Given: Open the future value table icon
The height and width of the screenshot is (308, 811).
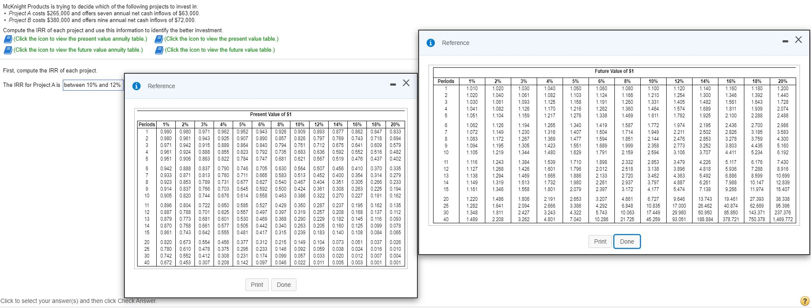Looking at the screenshot, I should click(x=159, y=50).
